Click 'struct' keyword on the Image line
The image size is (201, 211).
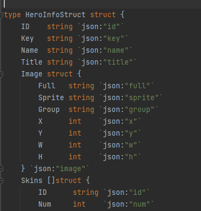60,74
